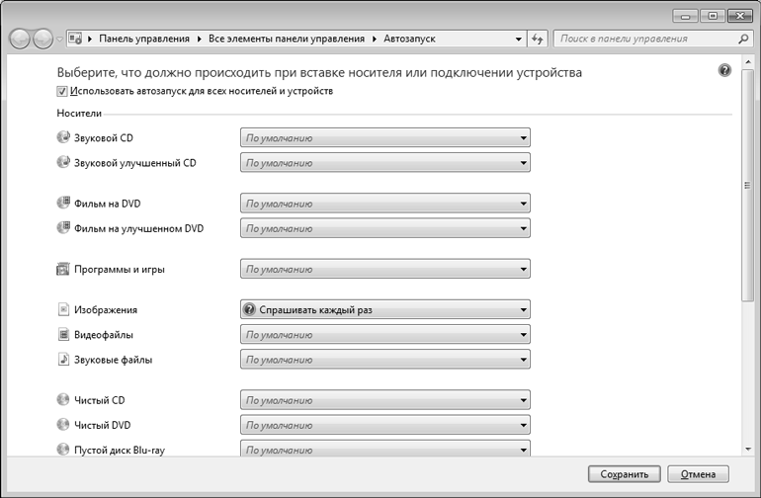Click the Носители section heading
Image resolution: width=761 pixels, height=498 pixels.
coord(79,113)
